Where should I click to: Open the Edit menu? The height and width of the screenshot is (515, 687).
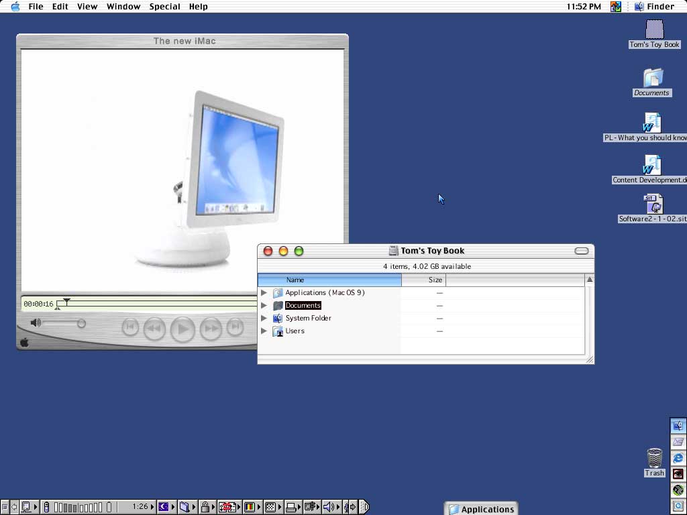(60, 7)
